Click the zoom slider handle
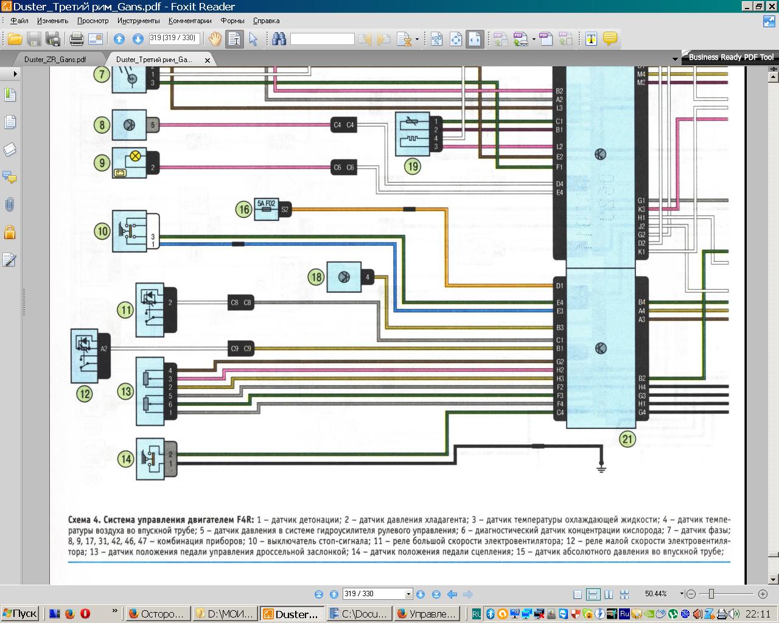Screen dimensions: 779x623 [x=711, y=594]
